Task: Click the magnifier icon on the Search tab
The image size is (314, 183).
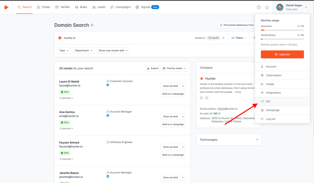Action: pos(18,7)
